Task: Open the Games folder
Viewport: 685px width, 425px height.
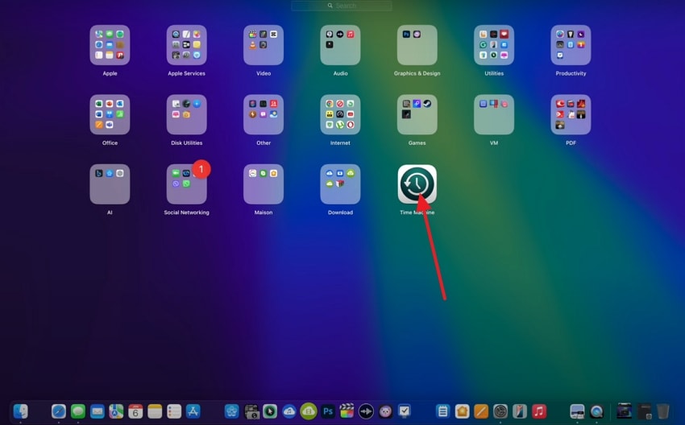Action: (417, 114)
